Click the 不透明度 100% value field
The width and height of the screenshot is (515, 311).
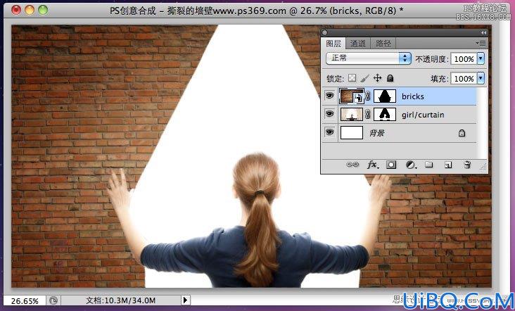point(464,59)
